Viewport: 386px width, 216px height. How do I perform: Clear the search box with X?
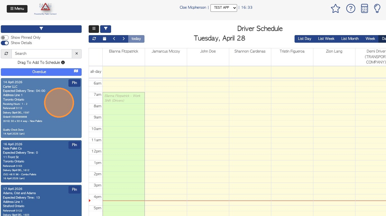pos(77,54)
